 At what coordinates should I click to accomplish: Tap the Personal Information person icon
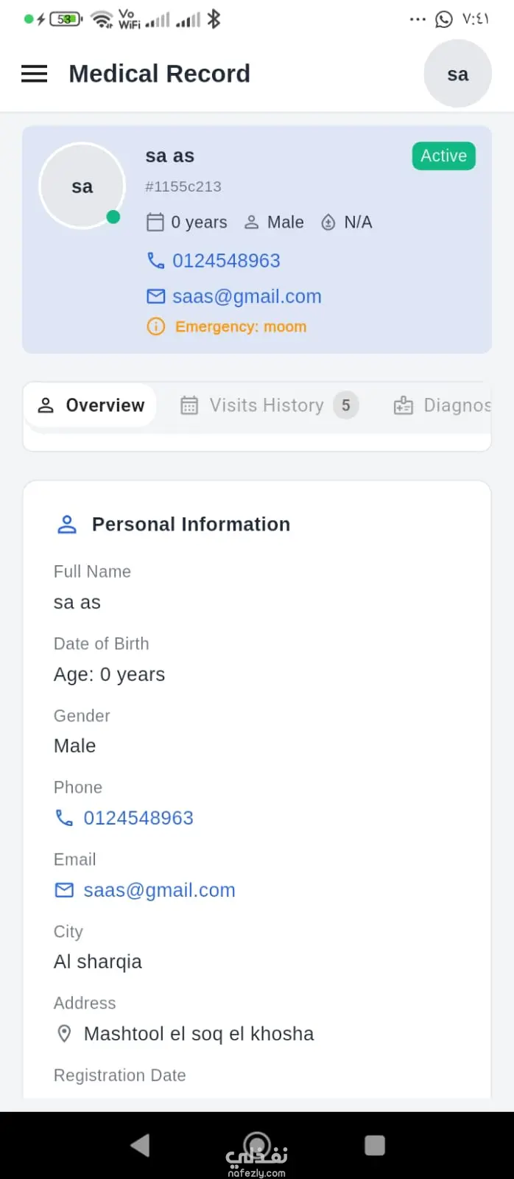click(67, 524)
